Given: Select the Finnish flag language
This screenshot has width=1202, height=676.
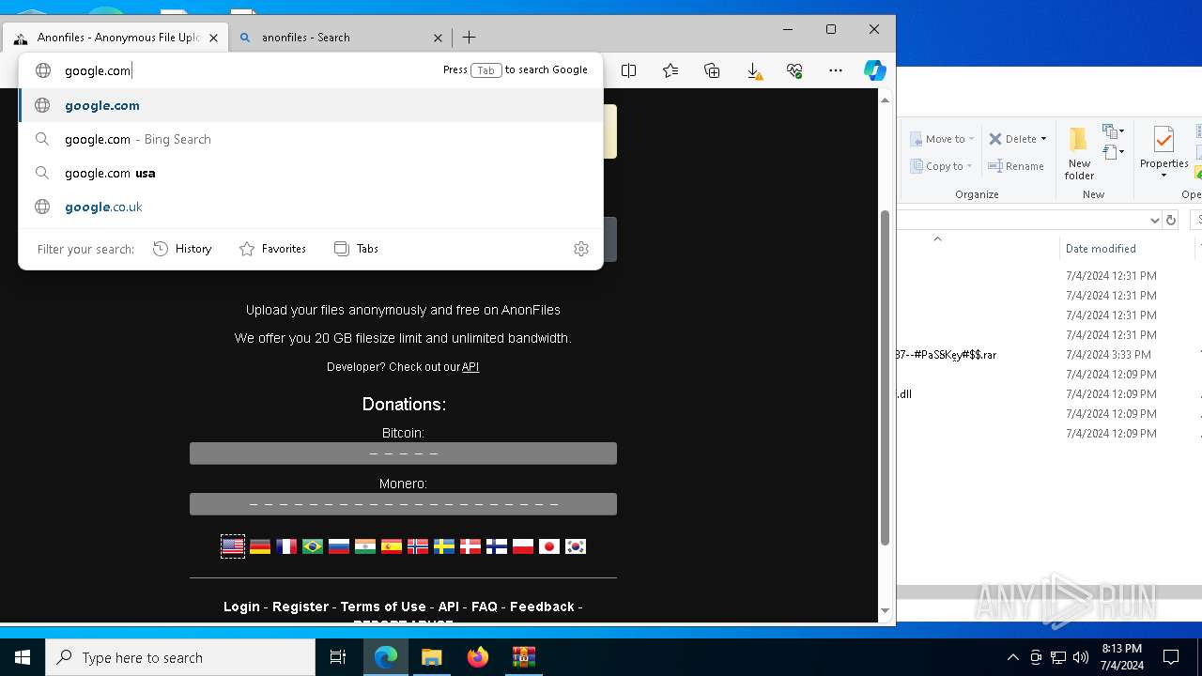Looking at the screenshot, I should (497, 546).
